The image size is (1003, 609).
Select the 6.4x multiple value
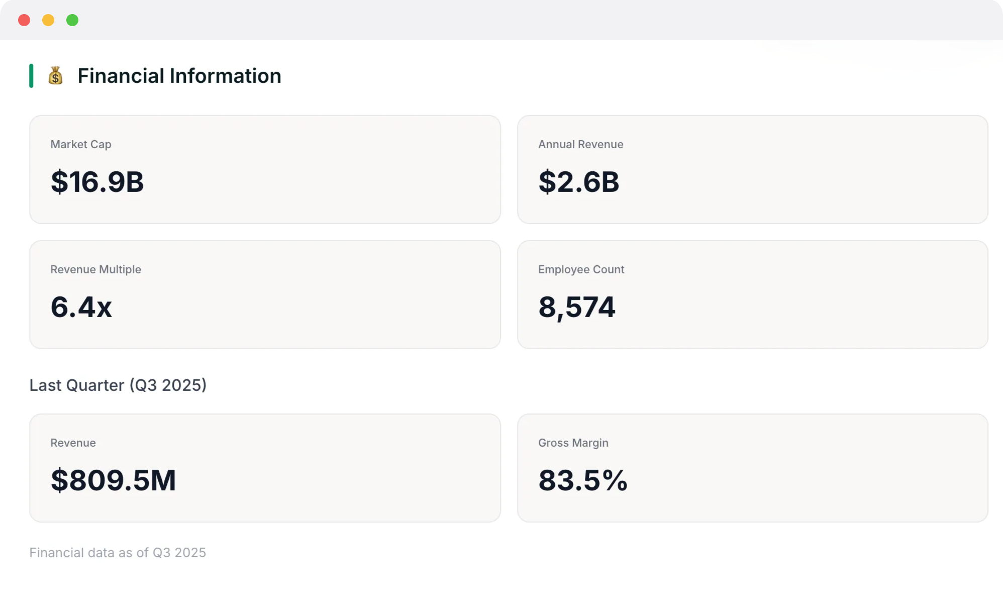81,307
